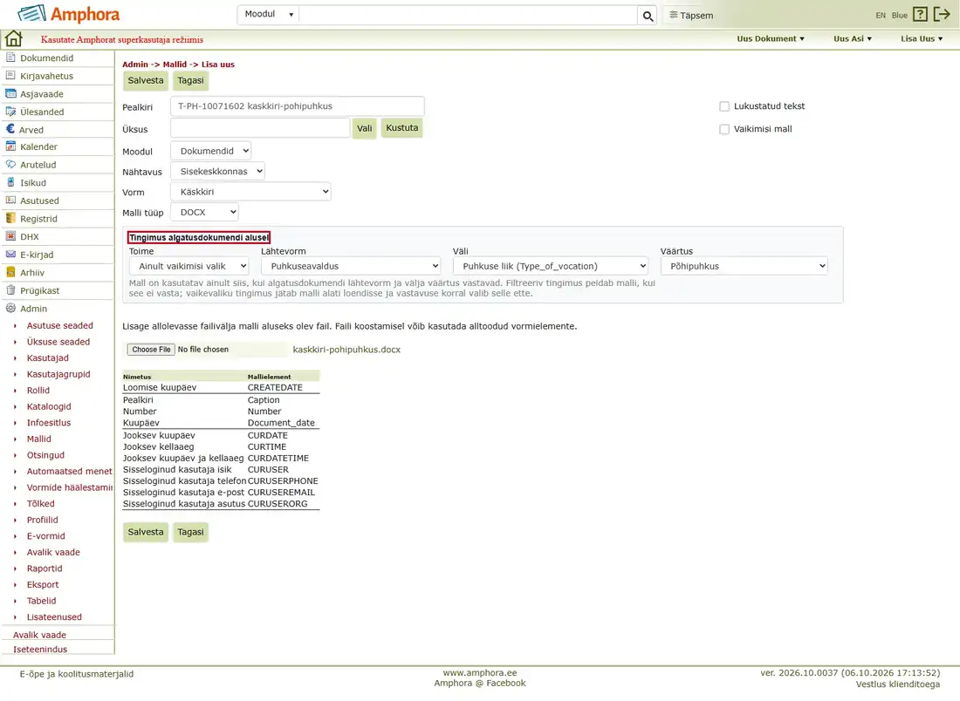Screen dimensions: 960x701
Task: Click the Kustuta button
Action: click(401, 128)
